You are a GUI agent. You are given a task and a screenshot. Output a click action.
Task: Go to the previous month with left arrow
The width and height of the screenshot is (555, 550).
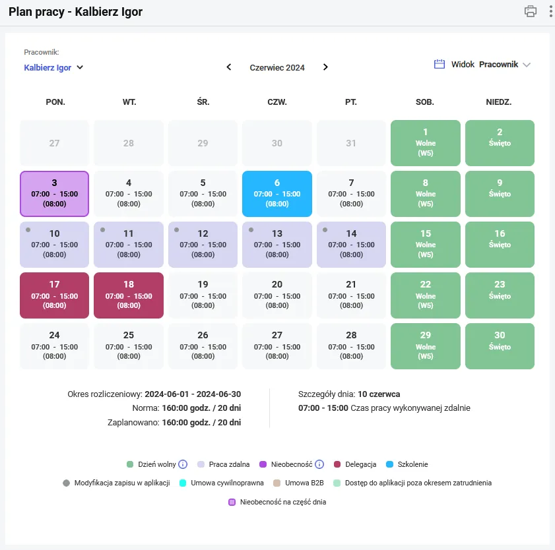coord(228,67)
